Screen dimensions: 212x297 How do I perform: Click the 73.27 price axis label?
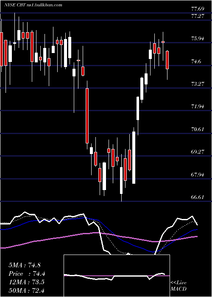(x=198, y=84)
